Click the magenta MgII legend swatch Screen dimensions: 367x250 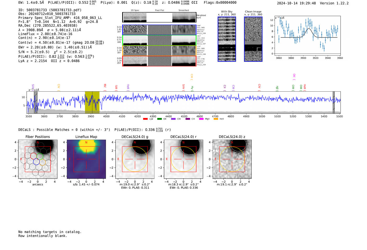click(201, 119)
